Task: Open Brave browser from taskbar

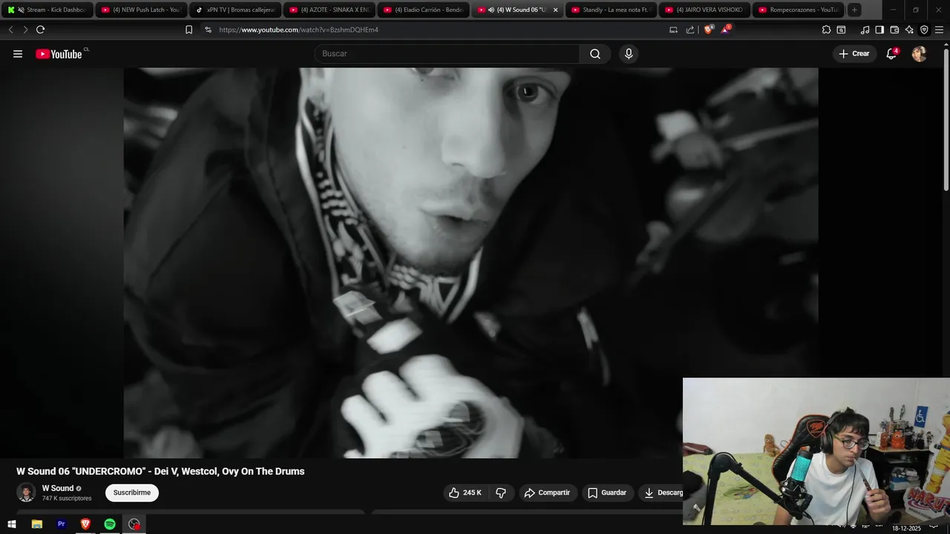Action: point(85,524)
